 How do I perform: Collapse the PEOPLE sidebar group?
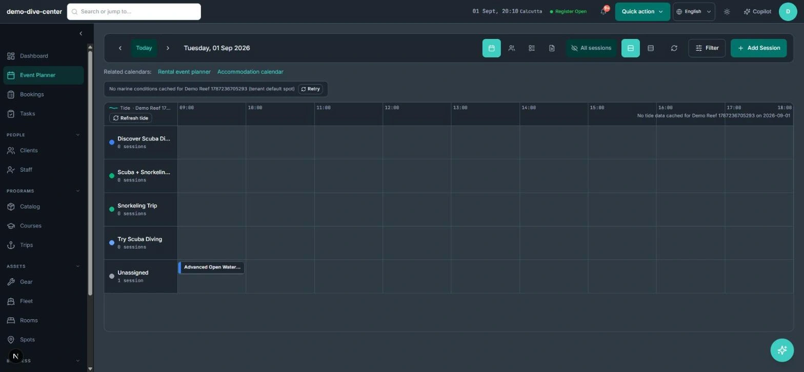coord(78,135)
